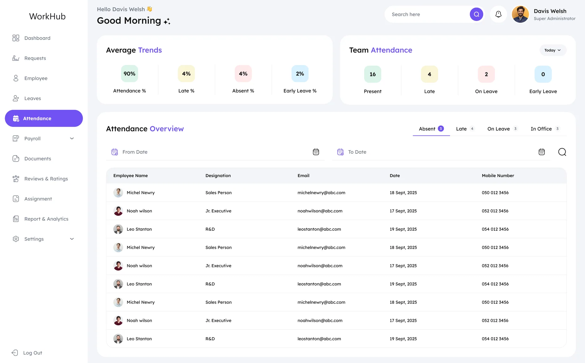The width and height of the screenshot is (585, 363).
Task: Open From Date calendar picker icon
Action: (x=316, y=152)
